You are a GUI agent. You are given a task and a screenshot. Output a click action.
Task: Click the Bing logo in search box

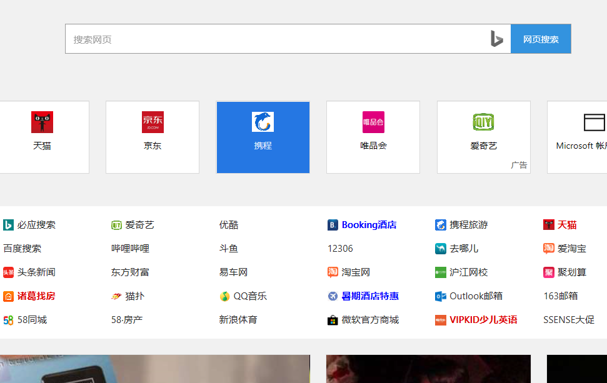pos(497,39)
